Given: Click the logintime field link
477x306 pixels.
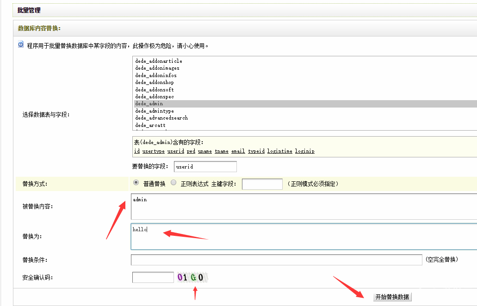Looking at the screenshot, I should pos(279,151).
